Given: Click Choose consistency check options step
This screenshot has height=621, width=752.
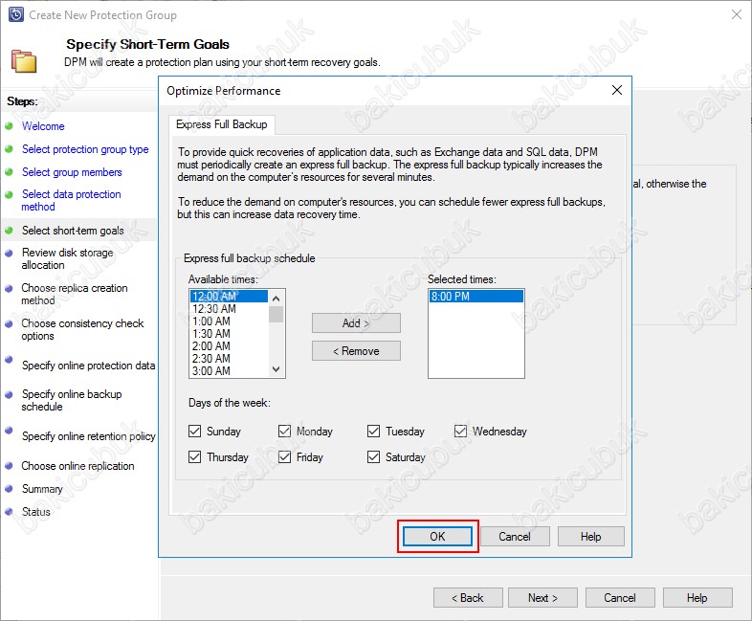Looking at the screenshot, I should 82,329.
